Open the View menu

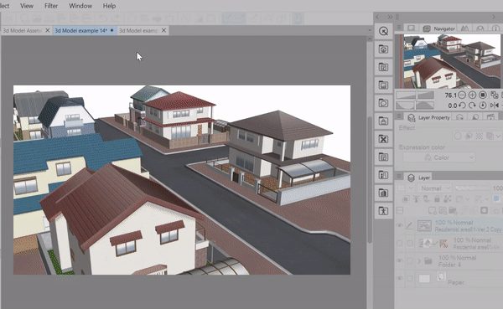click(27, 6)
